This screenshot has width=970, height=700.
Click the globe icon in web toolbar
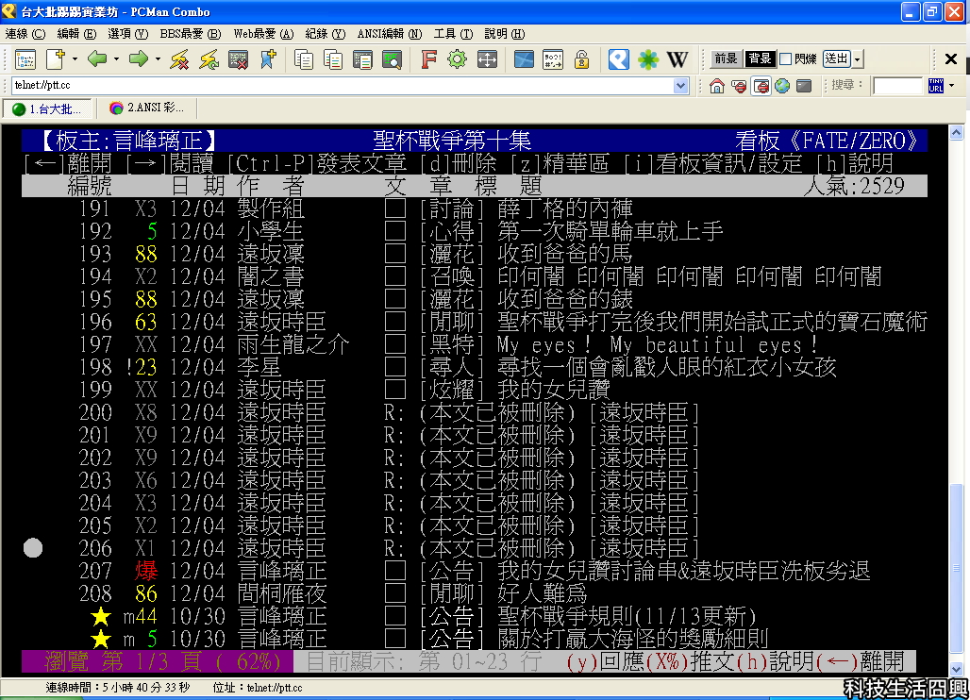coord(782,86)
